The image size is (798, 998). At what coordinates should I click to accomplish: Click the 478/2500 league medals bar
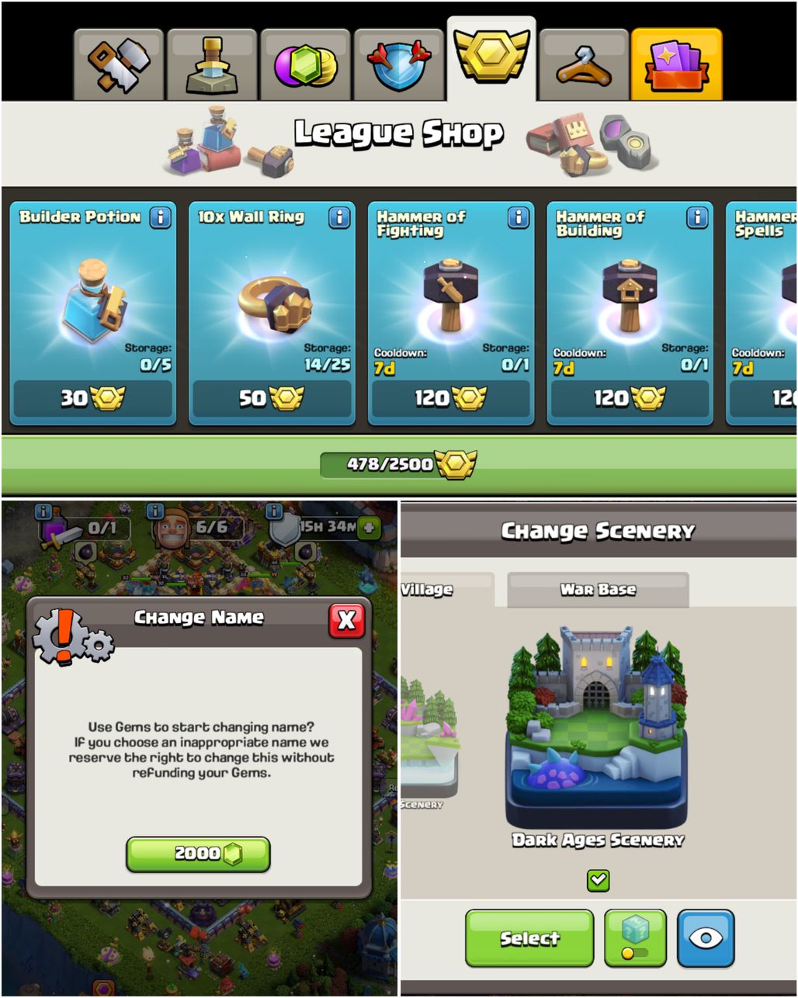(x=399, y=464)
